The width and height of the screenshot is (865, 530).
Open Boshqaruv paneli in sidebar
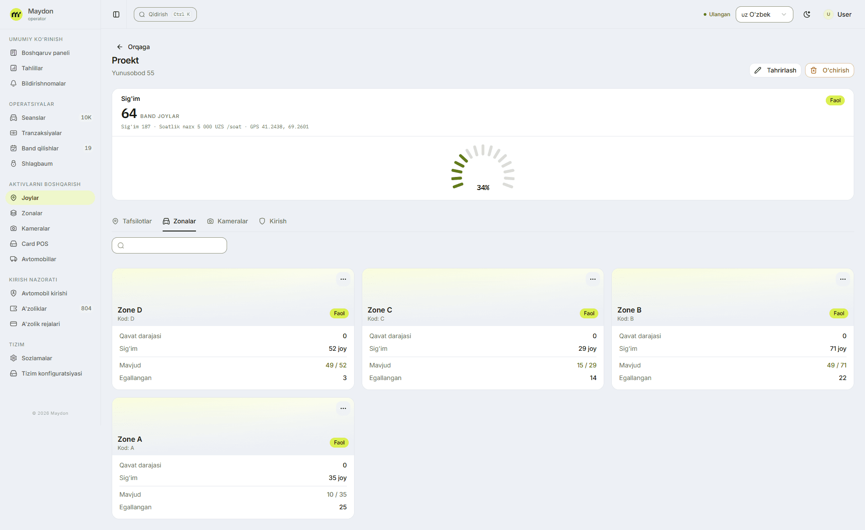[50, 53]
